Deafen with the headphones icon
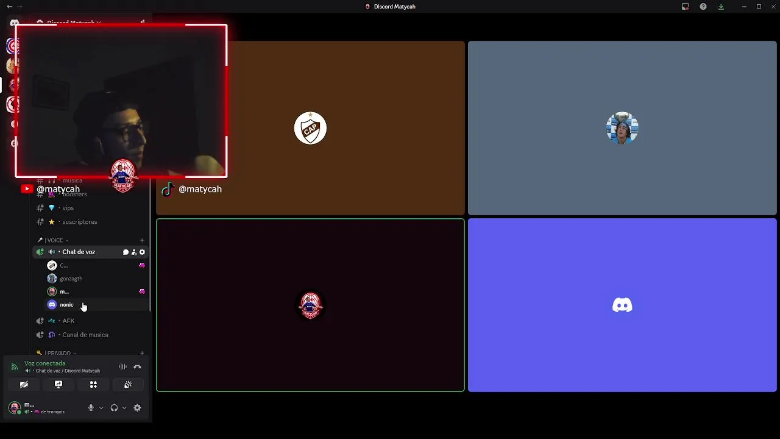 tap(114, 408)
